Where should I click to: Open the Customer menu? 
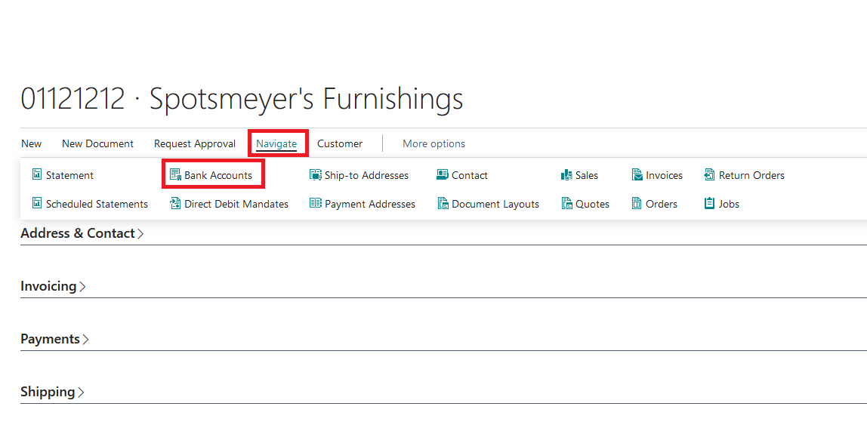(340, 143)
